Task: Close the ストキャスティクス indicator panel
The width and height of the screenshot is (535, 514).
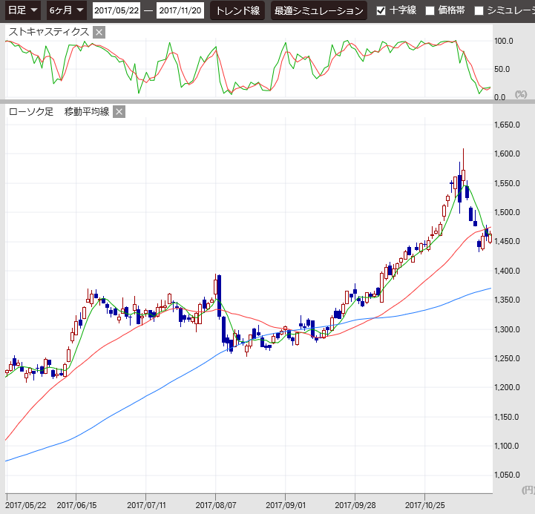Action: tap(99, 32)
